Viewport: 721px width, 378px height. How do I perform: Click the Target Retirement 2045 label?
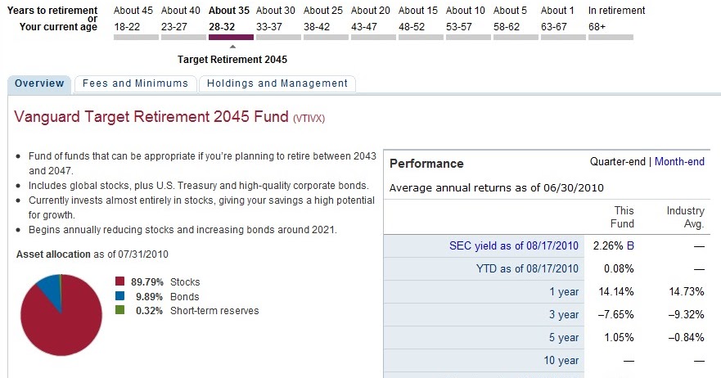(232, 60)
